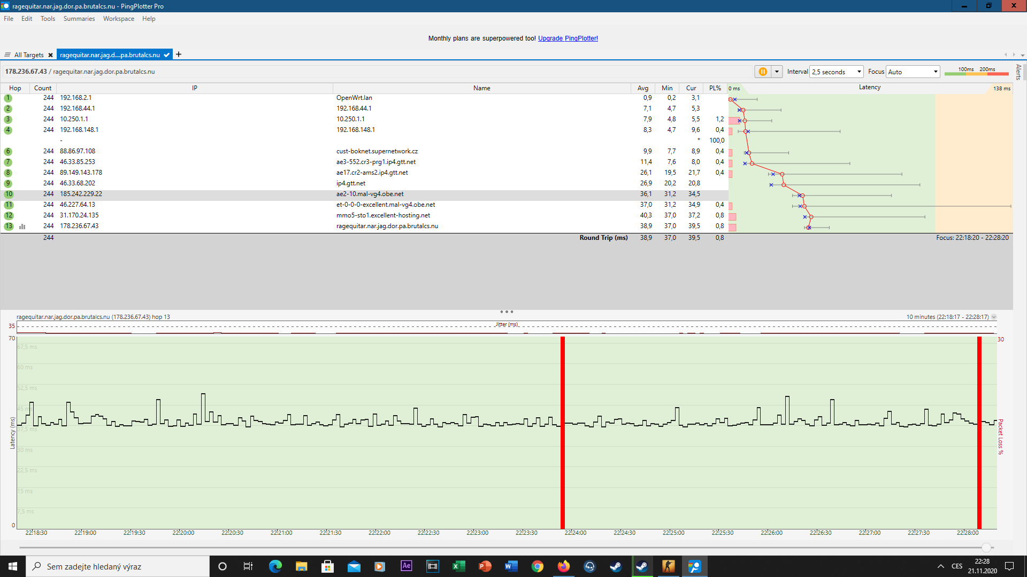The image size is (1027, 577).
Task: Open the Summaries menu
Action: pos(79,19)
